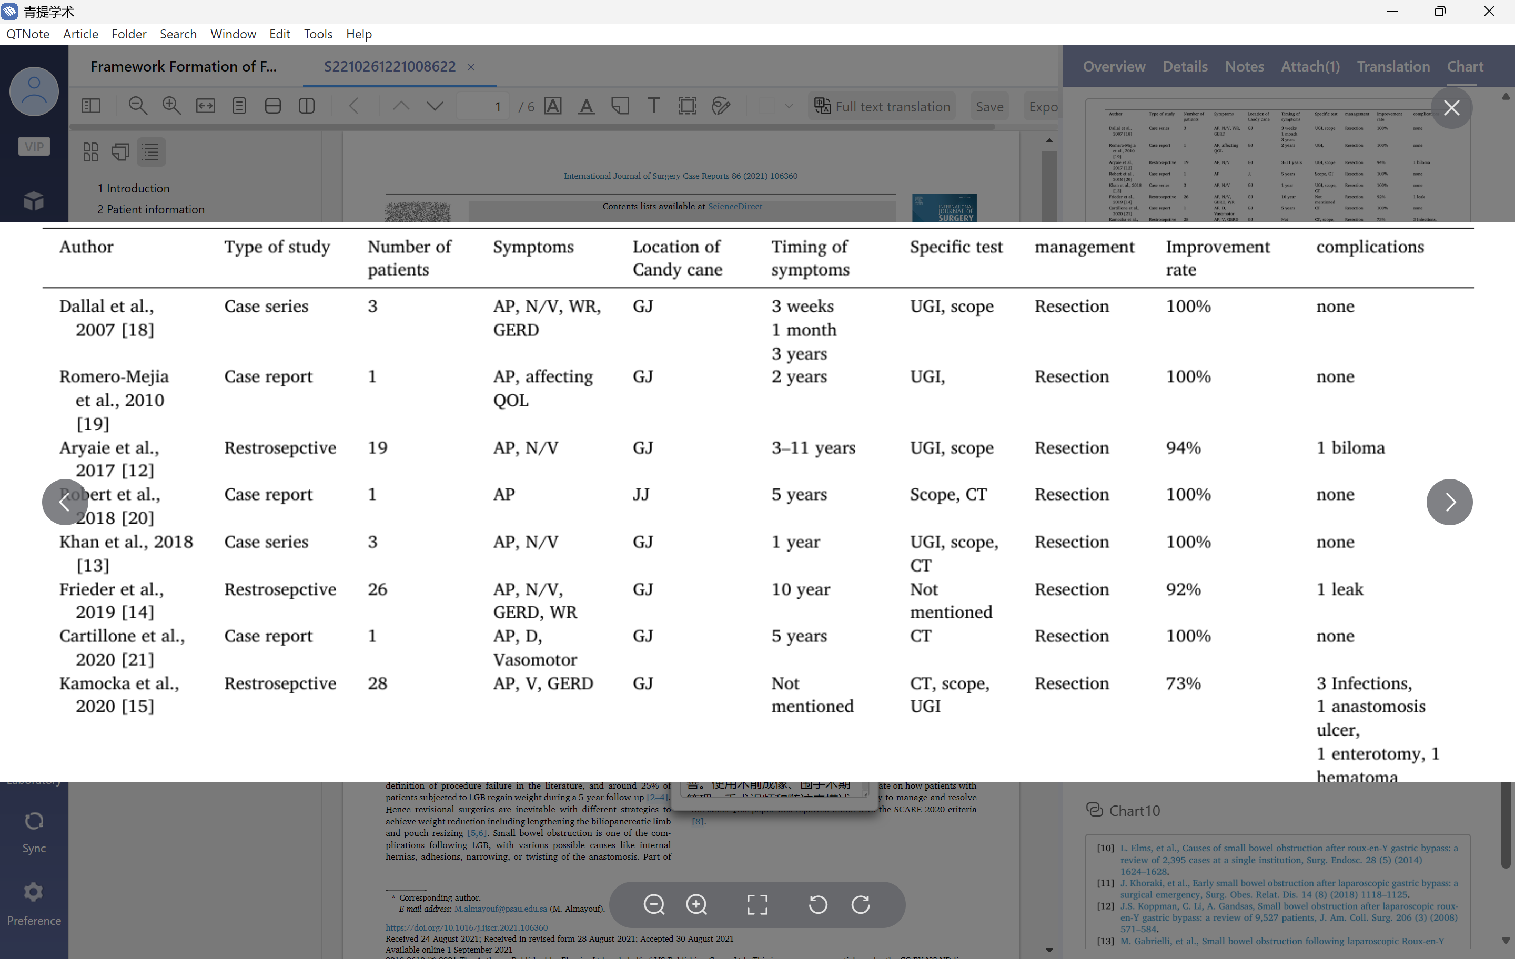Switch to the Translation tab
Image resolution: width=1515 pixels, height=959 pixels.
point(1393,66)
